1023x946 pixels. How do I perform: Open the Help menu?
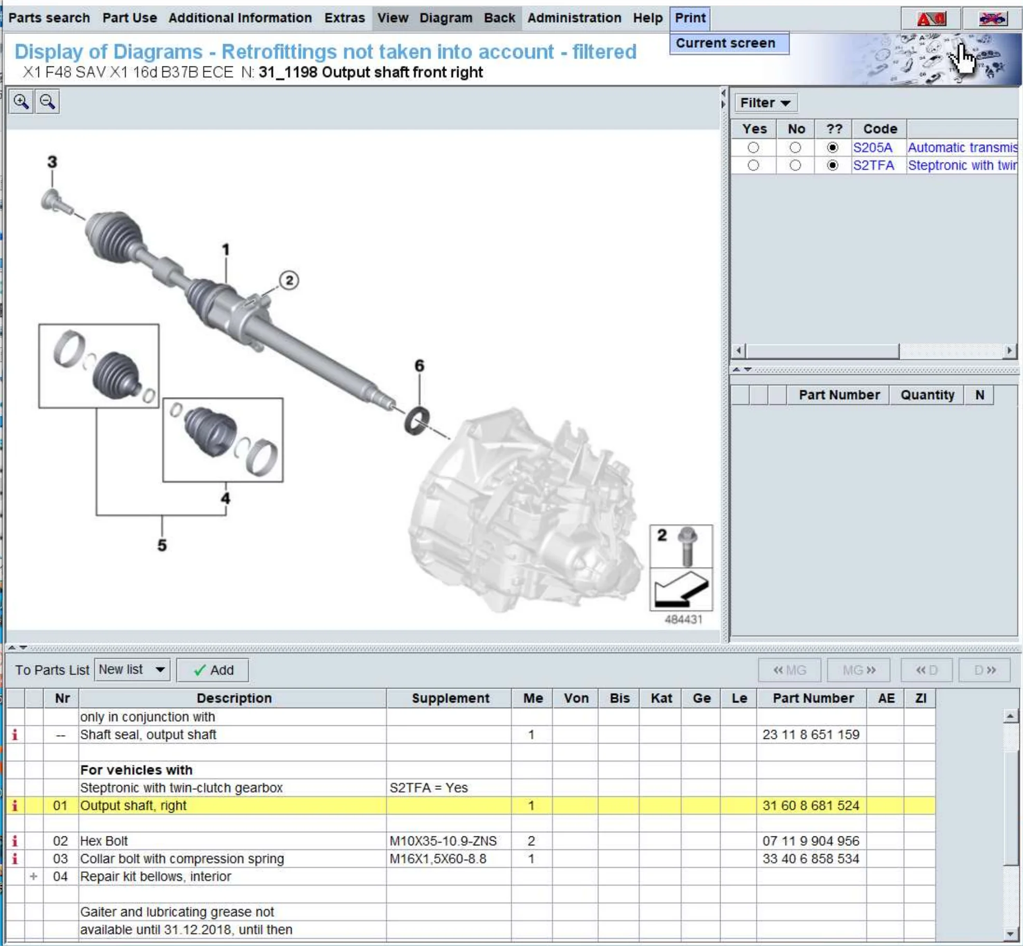point(648,18)
